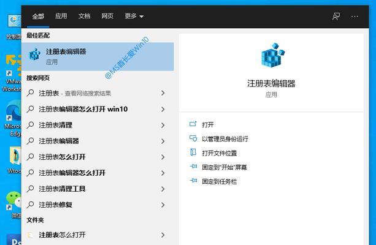
Task: Choose 打开文件位置
Action: pyautogui.click(x=220, y=153)
